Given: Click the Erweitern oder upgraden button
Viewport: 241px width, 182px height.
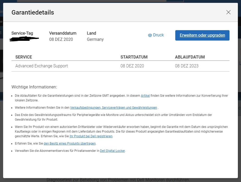Looking at the screenshot, I should [x=202, y=35].
